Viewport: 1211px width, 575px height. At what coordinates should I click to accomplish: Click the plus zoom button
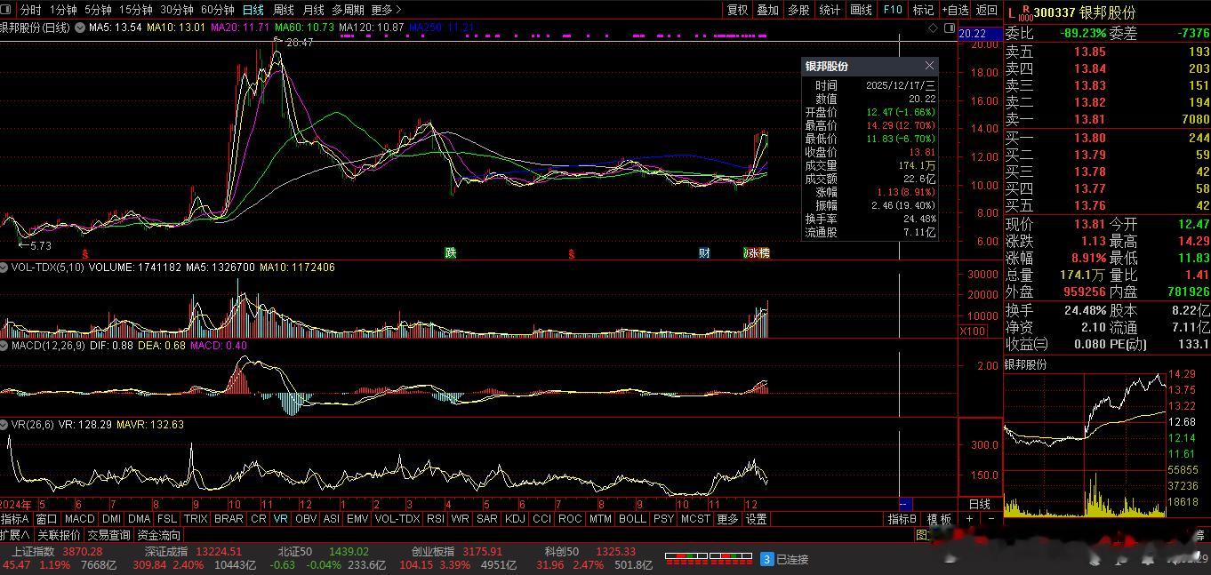pos(969,519)
